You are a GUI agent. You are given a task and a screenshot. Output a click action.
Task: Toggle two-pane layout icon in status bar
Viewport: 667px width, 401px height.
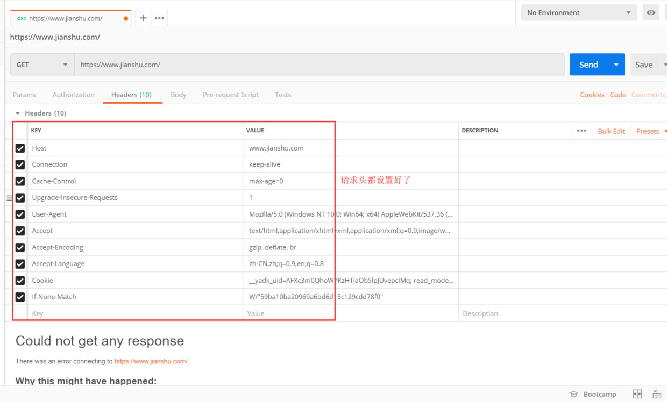(x=637, y=394)
